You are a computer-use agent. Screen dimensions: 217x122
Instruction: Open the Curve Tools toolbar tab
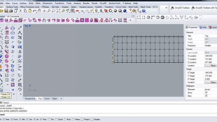click(121, 7)
